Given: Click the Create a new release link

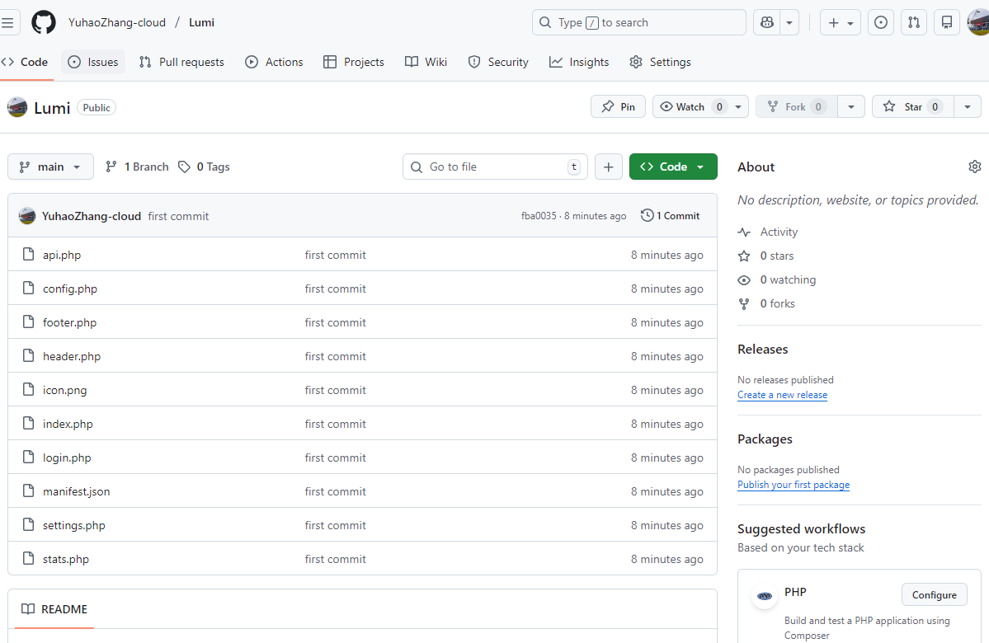Looking at the screenshot, I should (782, 395).
